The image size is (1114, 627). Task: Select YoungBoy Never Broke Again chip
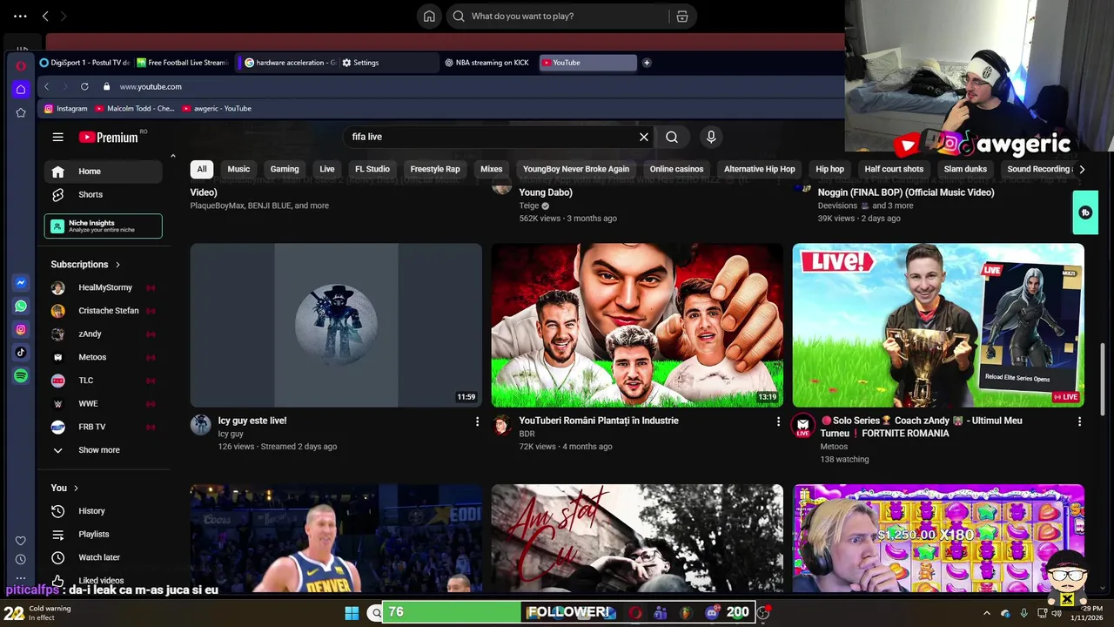[576, 169]
